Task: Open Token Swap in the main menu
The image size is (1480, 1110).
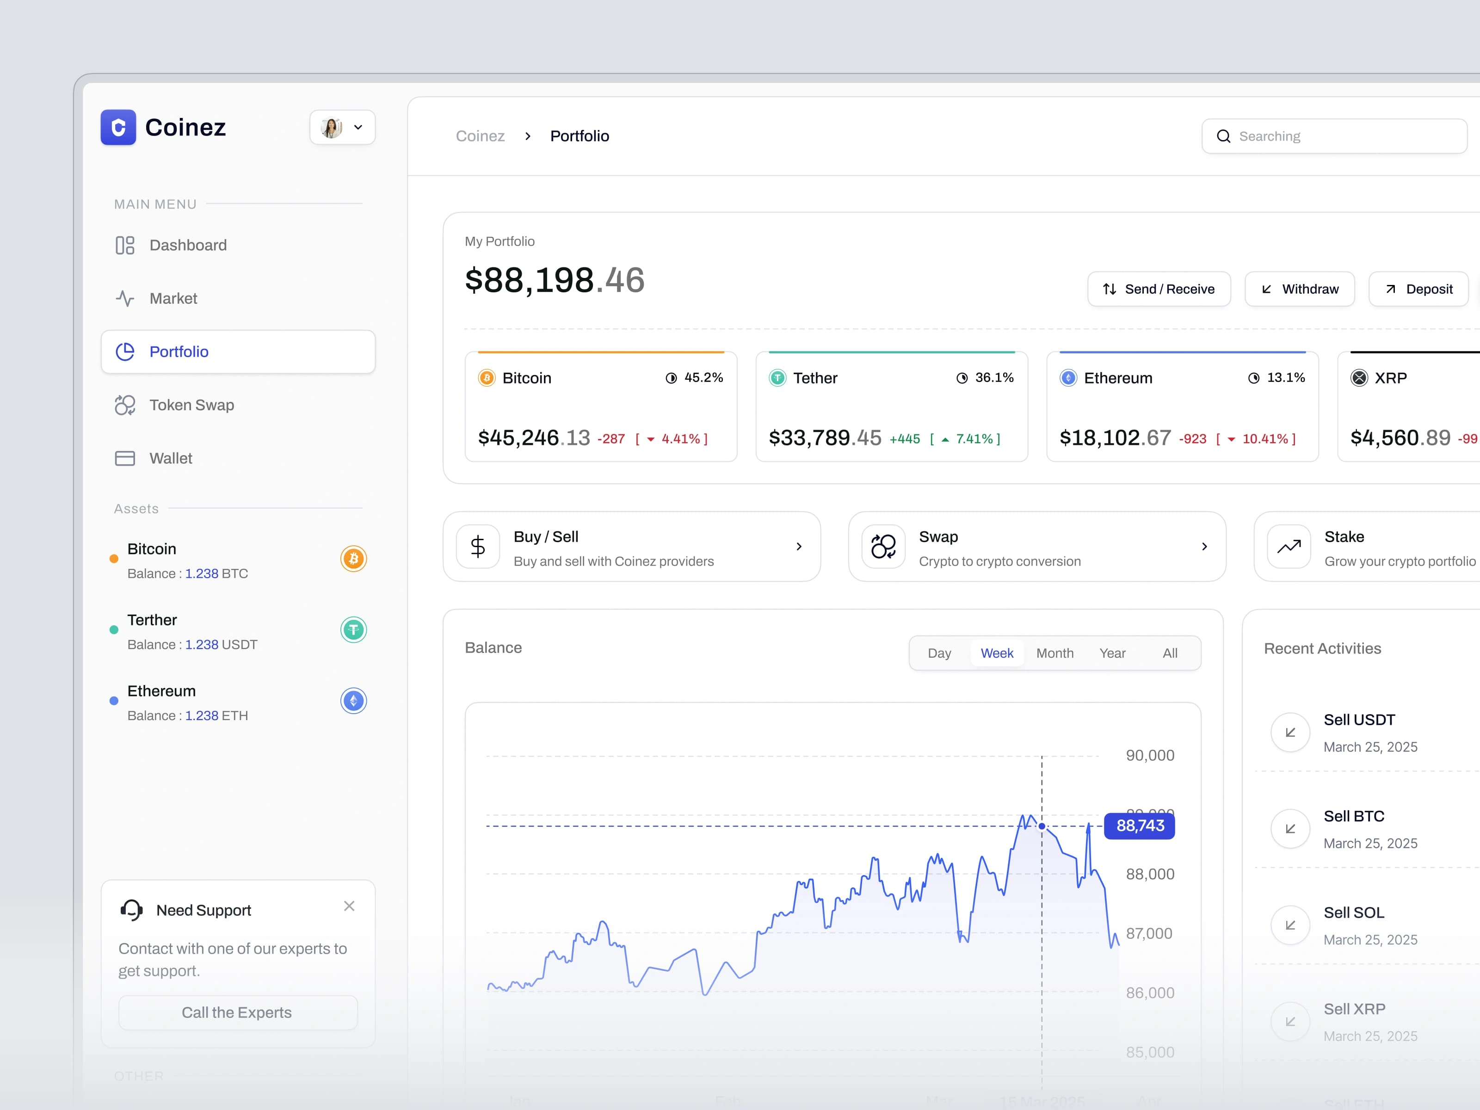Action: [238, 405]
